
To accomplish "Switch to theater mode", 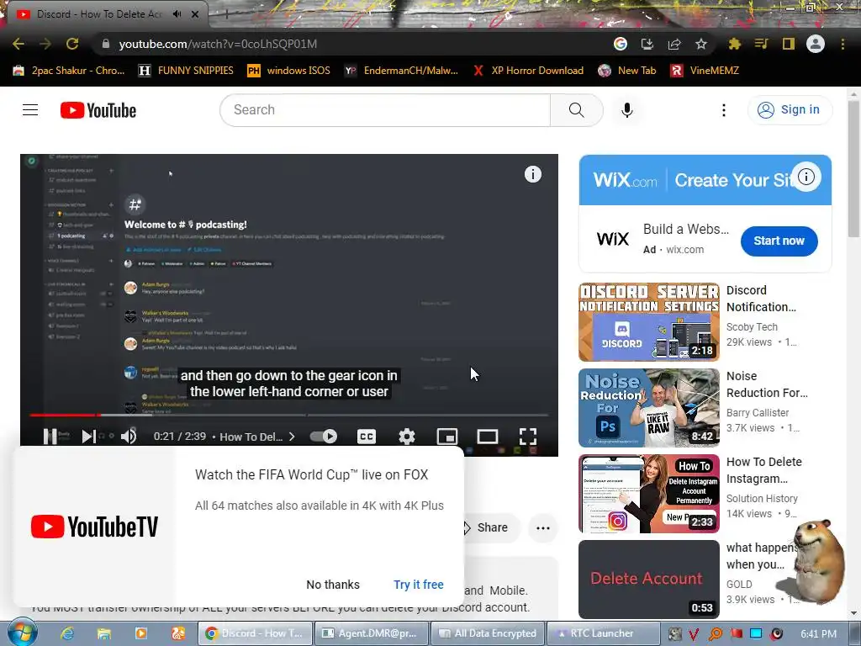I will click(488, 437).
